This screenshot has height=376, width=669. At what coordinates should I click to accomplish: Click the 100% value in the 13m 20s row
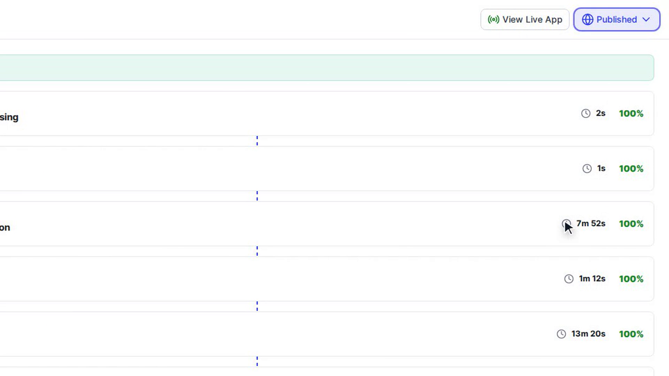[631, 334]
